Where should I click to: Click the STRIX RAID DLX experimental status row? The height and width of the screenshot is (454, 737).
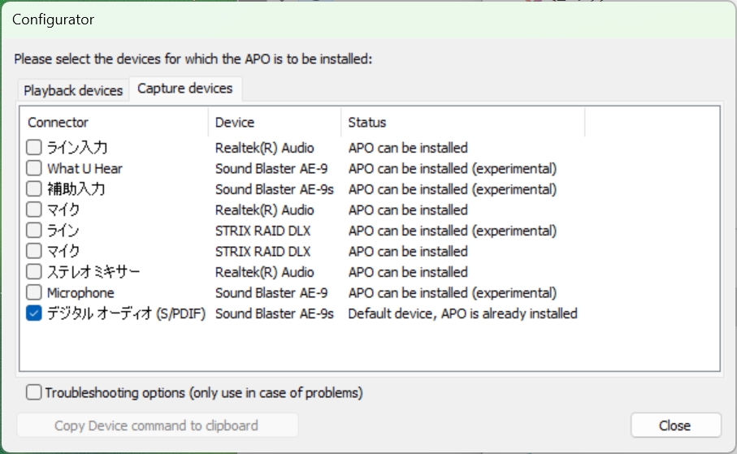(x=452, y=231)
